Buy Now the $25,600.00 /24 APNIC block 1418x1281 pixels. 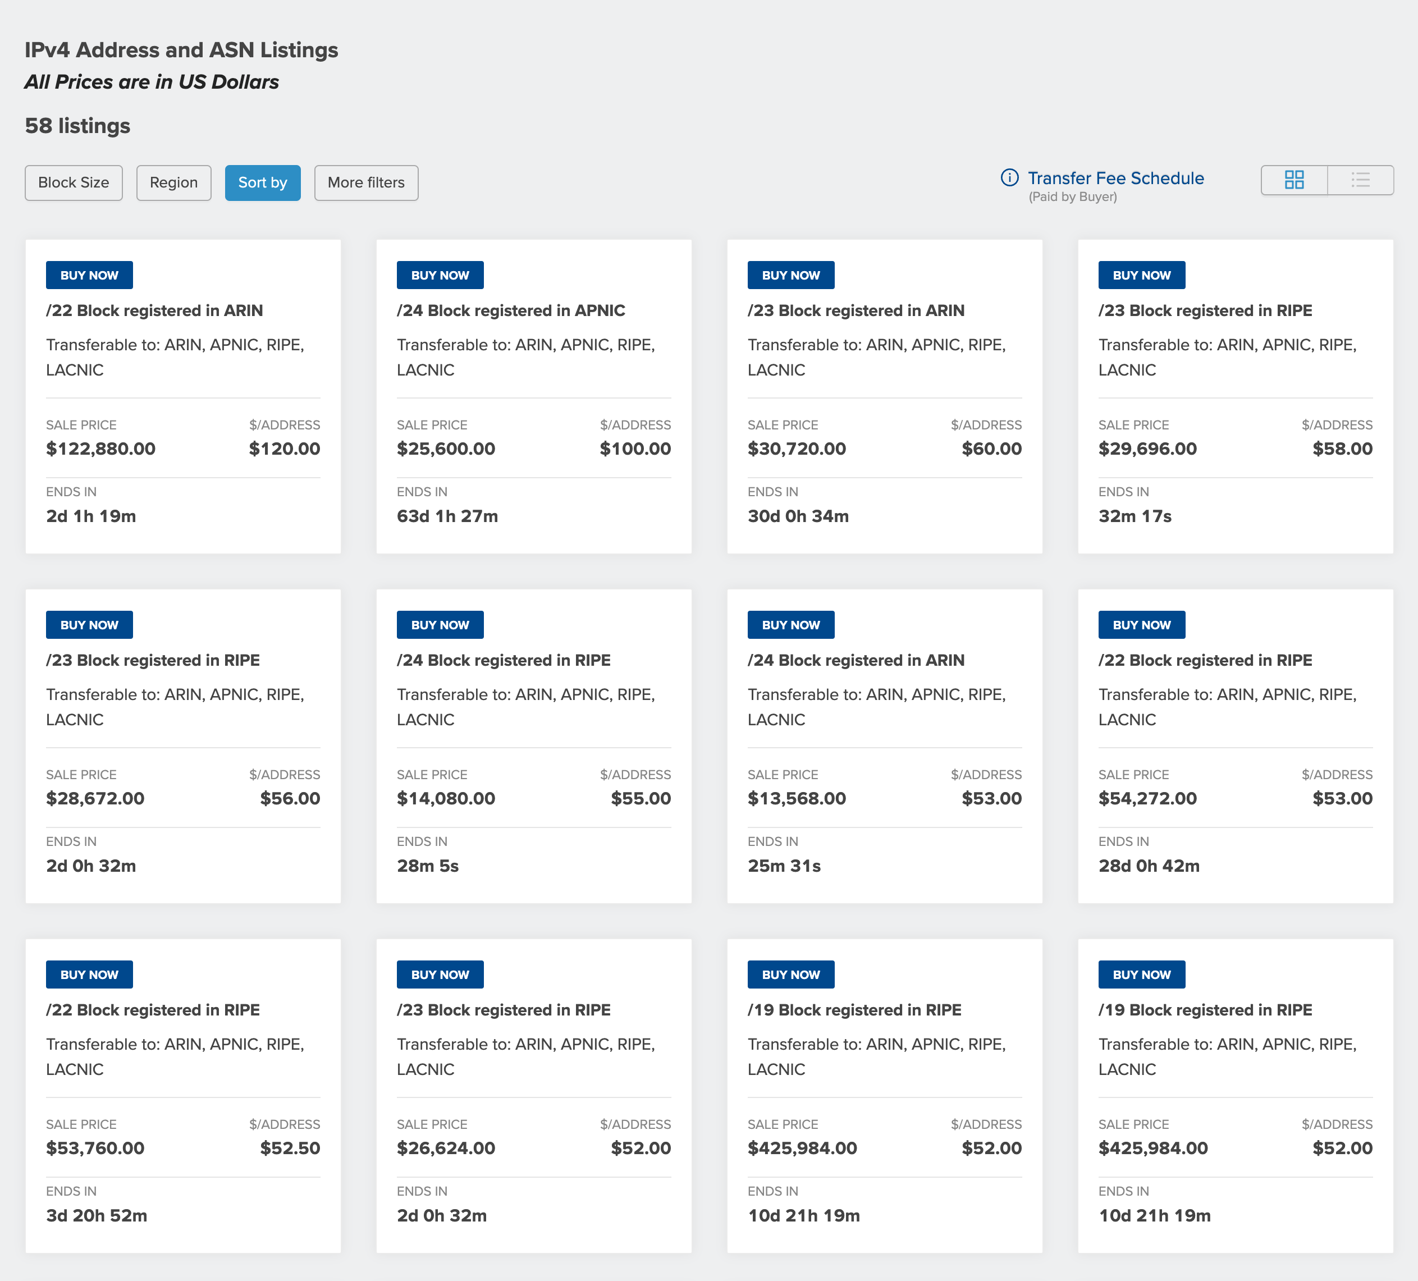[440, 275]
